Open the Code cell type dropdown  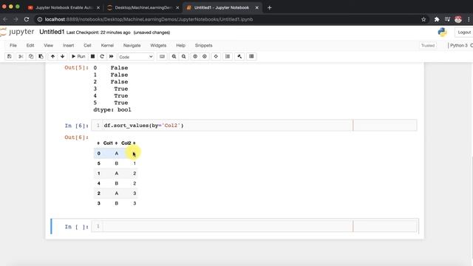pos(136,57)
